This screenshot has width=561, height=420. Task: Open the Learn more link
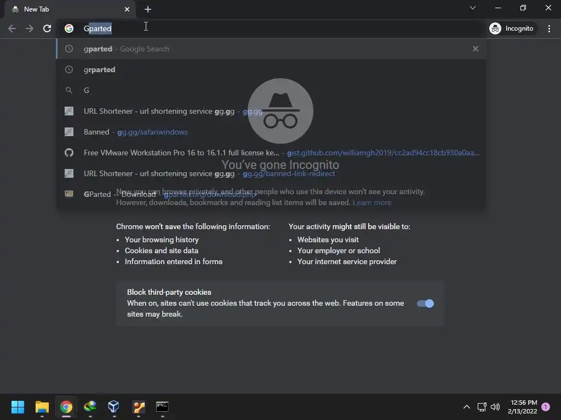[x=372, y=202]
